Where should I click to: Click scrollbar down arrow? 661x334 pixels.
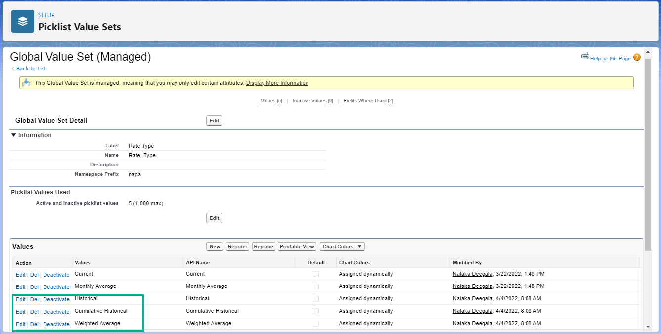pos(648,326)
